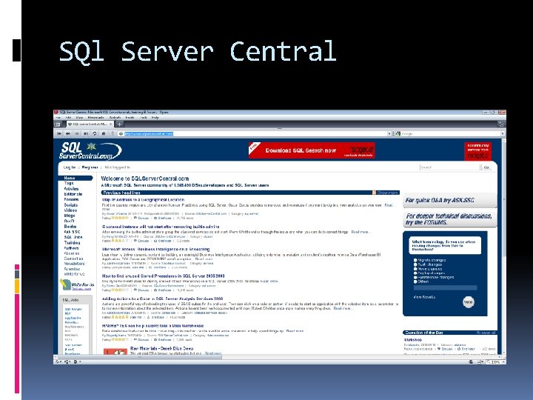Click the page vertical scrollbar
Screen dimensions: 533x400
click(504, 246)
